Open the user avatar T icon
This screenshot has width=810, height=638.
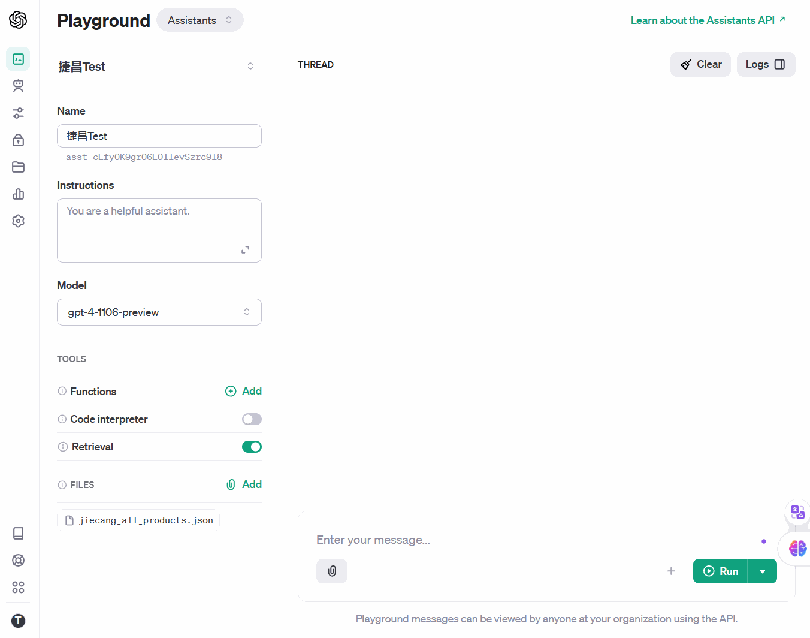coord(18,621)
